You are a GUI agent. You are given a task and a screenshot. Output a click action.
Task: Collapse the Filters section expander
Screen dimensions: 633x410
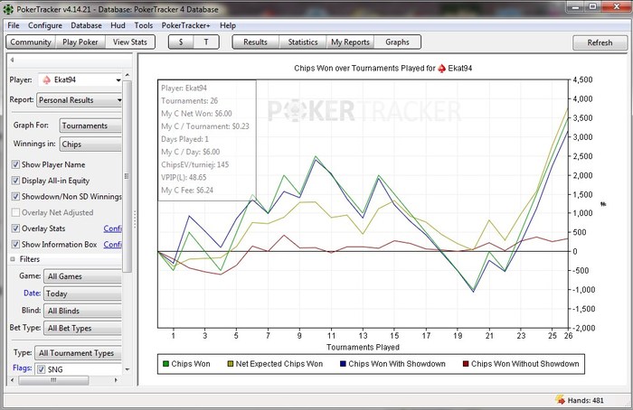pyautogui.click(x=13, y=259)
